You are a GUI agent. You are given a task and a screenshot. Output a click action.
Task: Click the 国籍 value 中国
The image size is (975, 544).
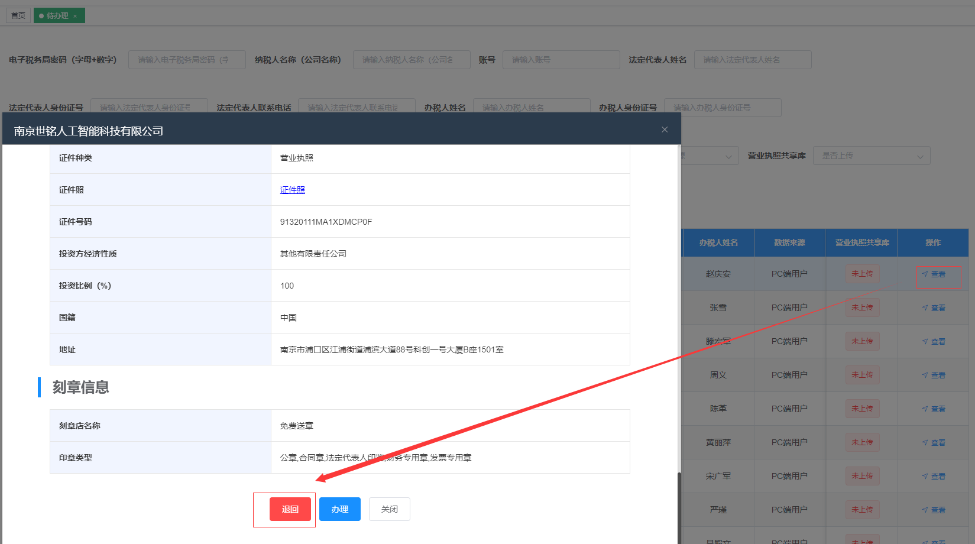click(x=289, y=318)
